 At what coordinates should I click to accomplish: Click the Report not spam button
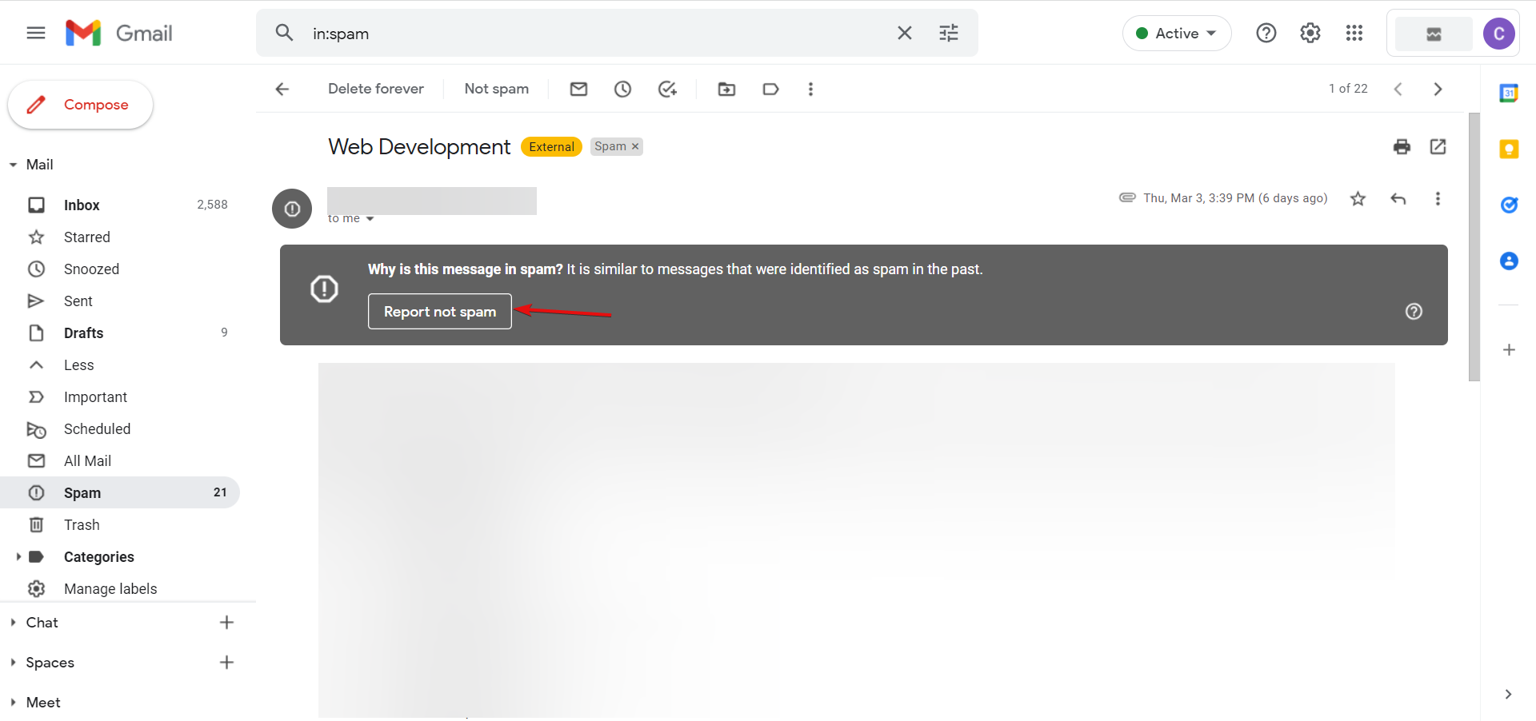[x=439, y=311]
